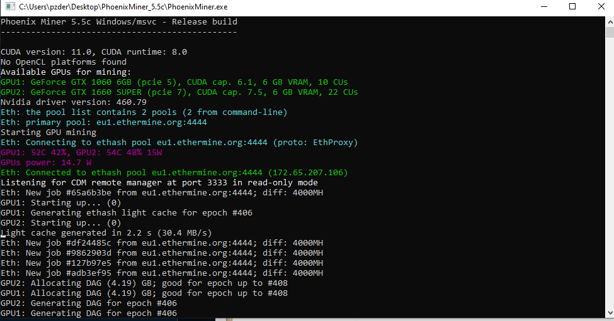Click the 'New job #9862903d' line
This screenshot has height=321, width=614.
point(162,253)
